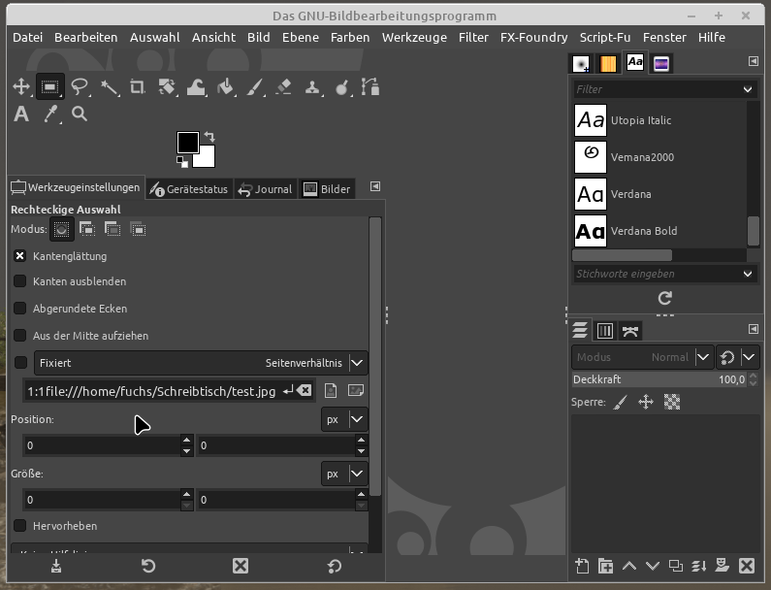
Task: Select the Bucket Fill tool
Action: point(225,87)
